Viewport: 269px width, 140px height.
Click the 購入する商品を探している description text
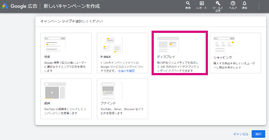234,65
